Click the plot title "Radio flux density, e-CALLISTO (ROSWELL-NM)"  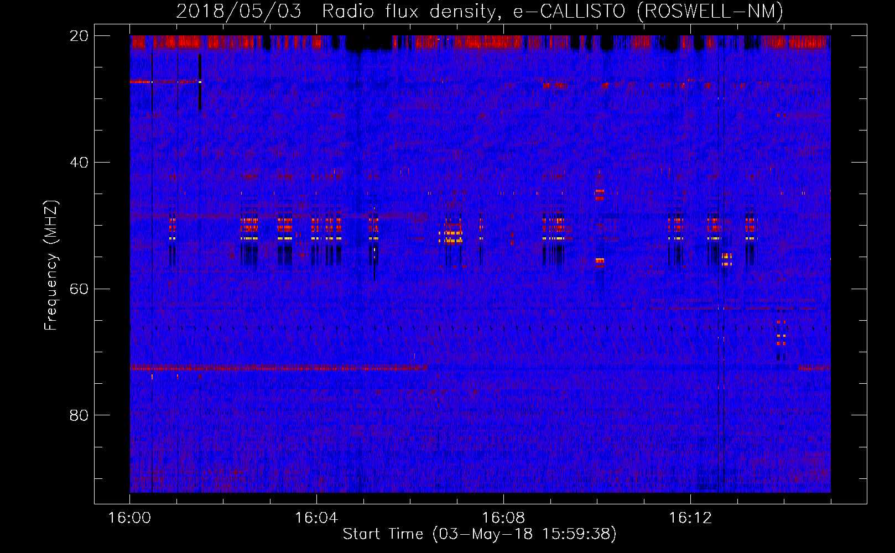pos(553,11)
